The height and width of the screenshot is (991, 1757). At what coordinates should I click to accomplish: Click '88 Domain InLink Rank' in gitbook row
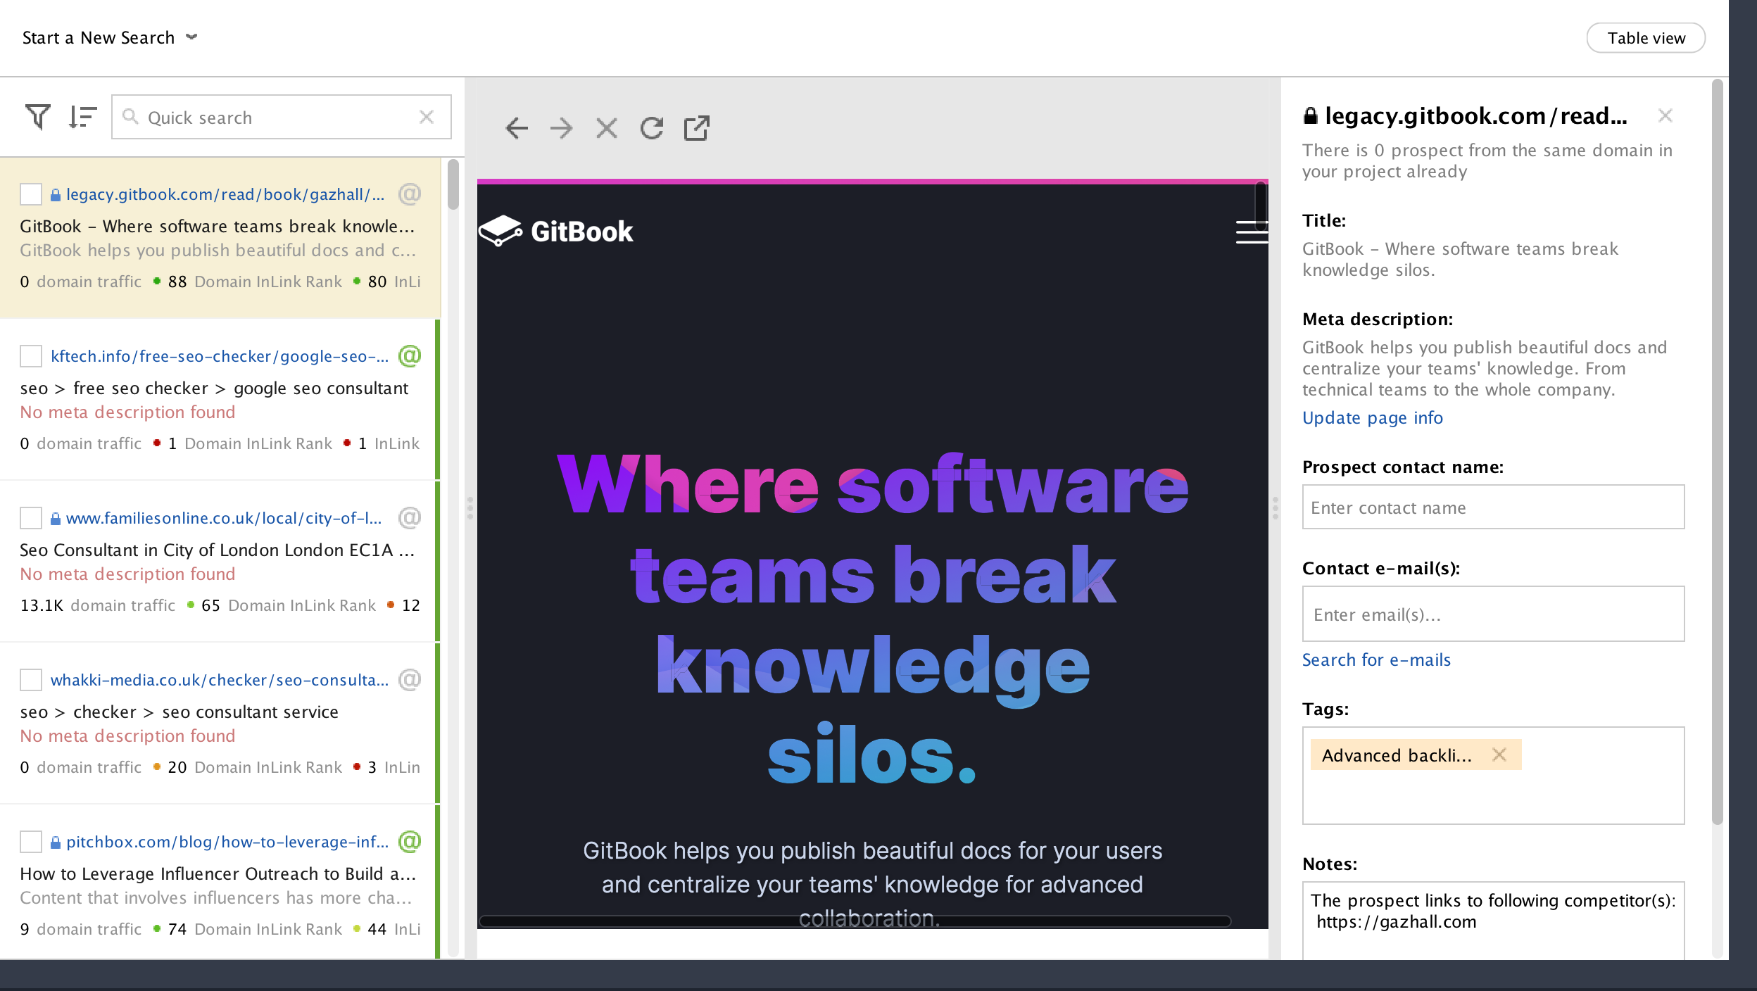(x=255, y=282)
